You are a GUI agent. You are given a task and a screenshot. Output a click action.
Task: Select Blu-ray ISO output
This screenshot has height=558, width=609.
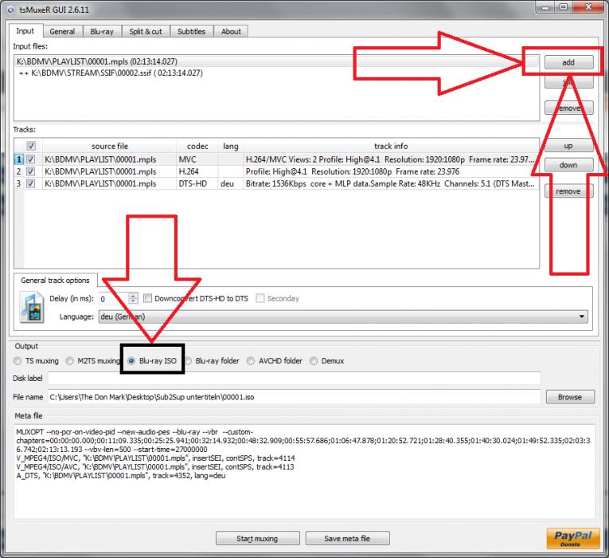tap(131, 361)
